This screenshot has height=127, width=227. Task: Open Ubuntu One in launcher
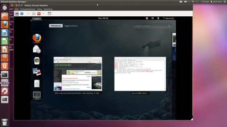(x=5, y=66)
